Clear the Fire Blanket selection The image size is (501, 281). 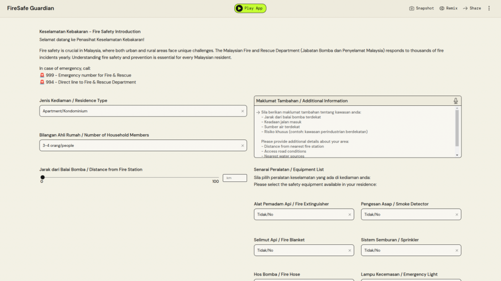tap(349, 250)
